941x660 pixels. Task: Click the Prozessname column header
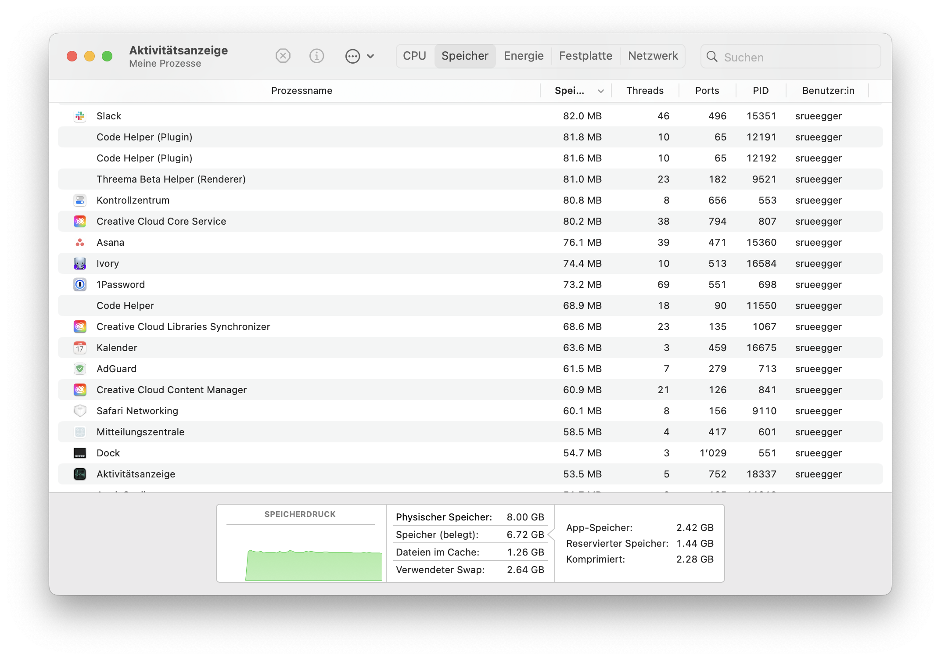302,91
